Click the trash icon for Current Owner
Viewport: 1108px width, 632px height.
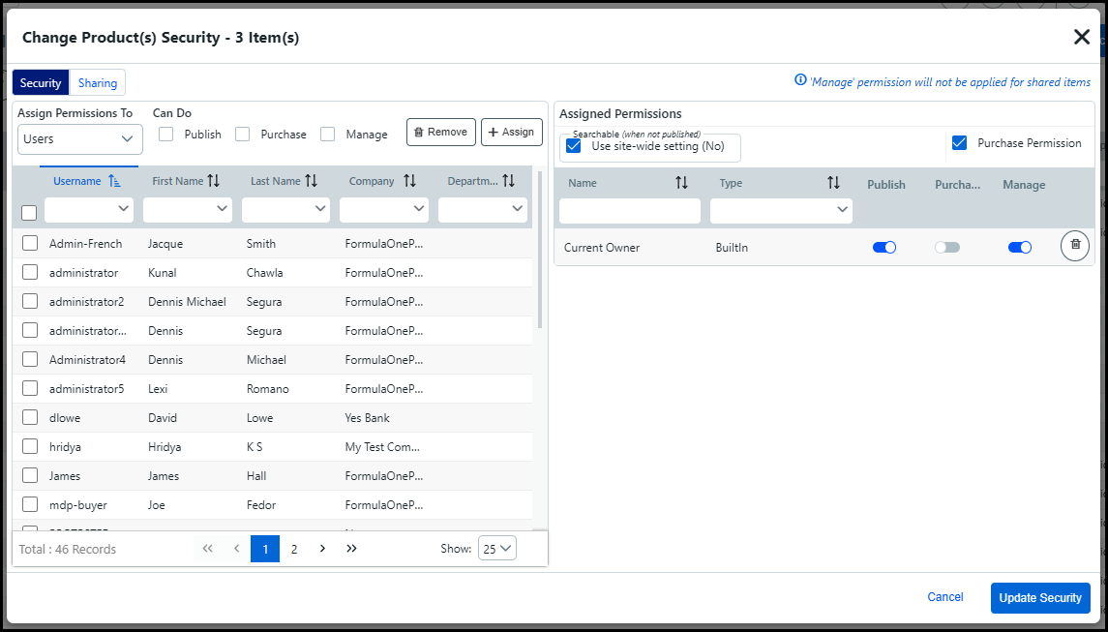point(1074,247)
